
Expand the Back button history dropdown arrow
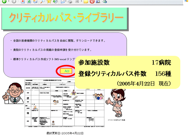tap(8, 2)
